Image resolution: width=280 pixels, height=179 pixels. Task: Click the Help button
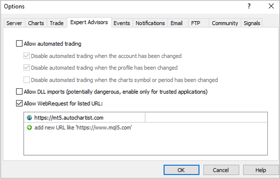point(261,170)
